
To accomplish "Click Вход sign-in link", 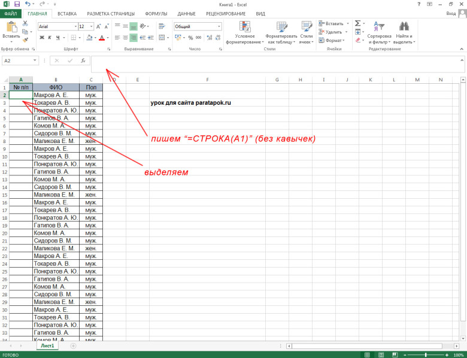I will tap(451, 13).
